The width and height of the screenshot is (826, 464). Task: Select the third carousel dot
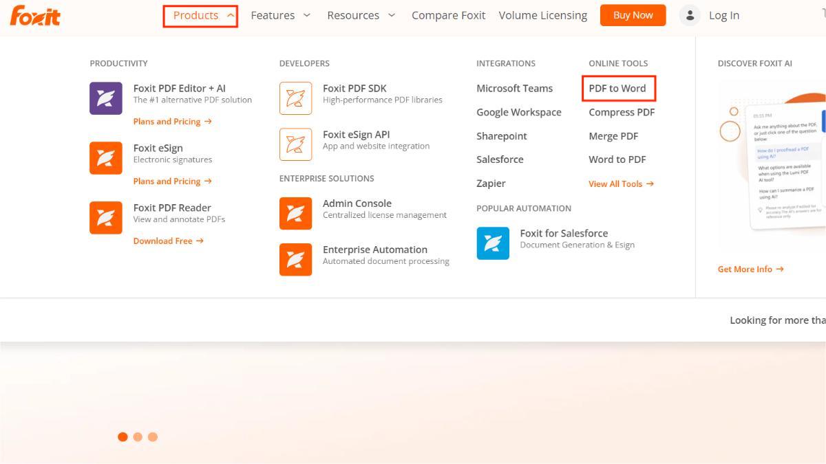click(153, 437)
